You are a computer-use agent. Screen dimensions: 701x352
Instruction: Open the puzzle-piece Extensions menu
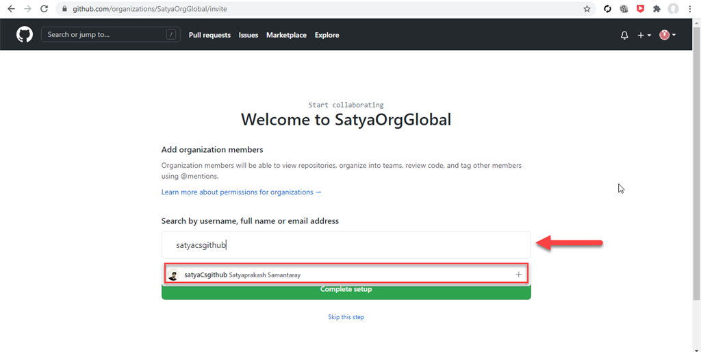tap(657, 8)
